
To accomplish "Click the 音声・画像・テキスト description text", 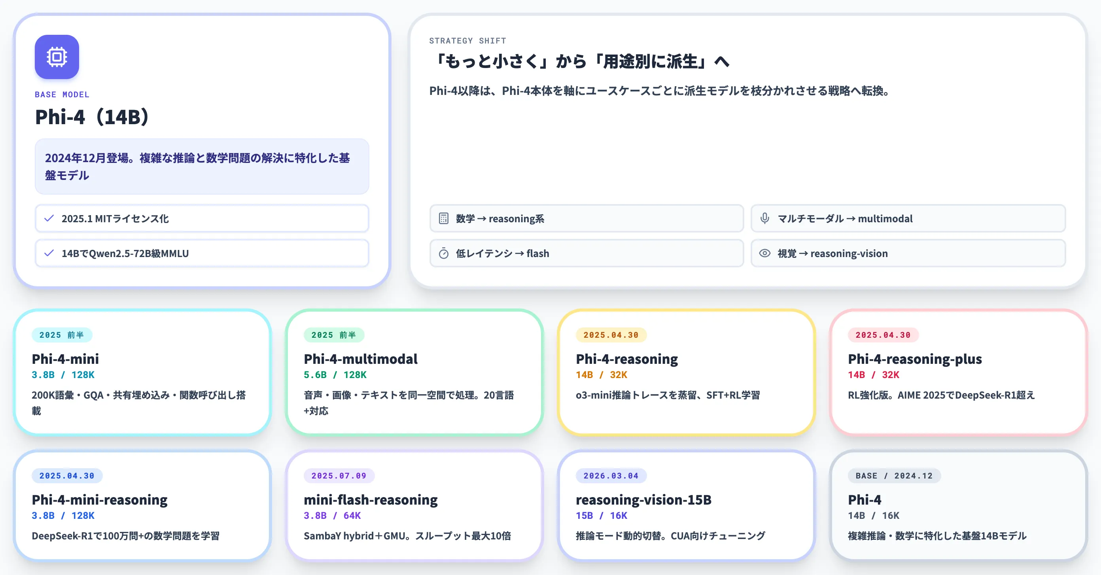I will (409, 403).
